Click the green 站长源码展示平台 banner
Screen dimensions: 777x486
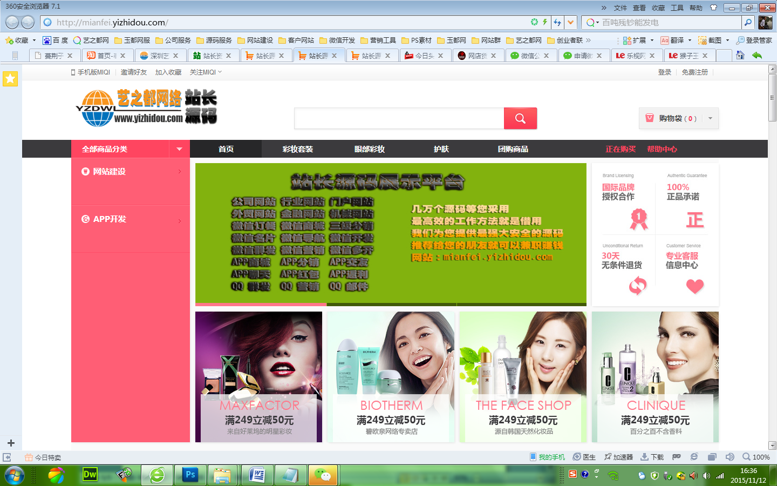pos(391,233)
